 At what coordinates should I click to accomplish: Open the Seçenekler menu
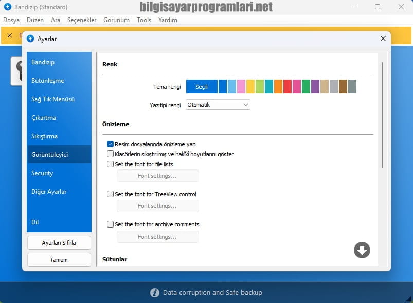(82, 20)
